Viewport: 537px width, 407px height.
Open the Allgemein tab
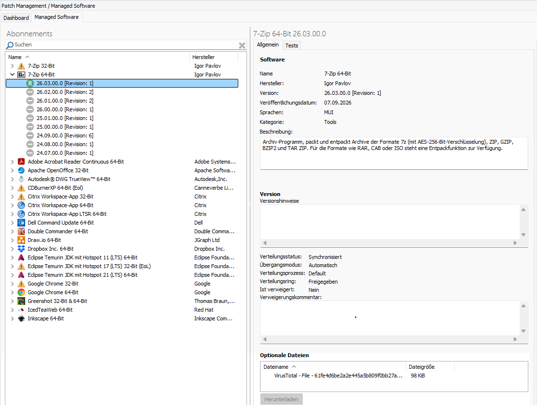268,45
